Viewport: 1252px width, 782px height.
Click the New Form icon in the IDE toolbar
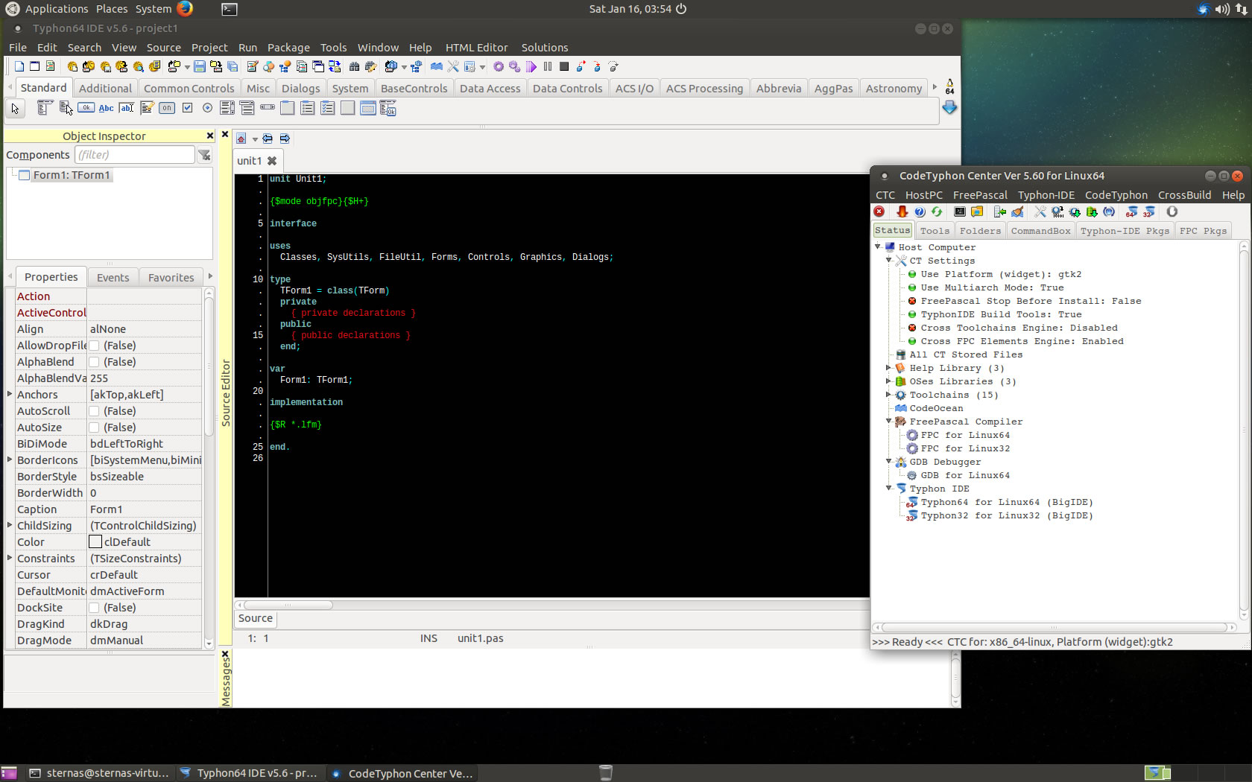tap(34, 66)
